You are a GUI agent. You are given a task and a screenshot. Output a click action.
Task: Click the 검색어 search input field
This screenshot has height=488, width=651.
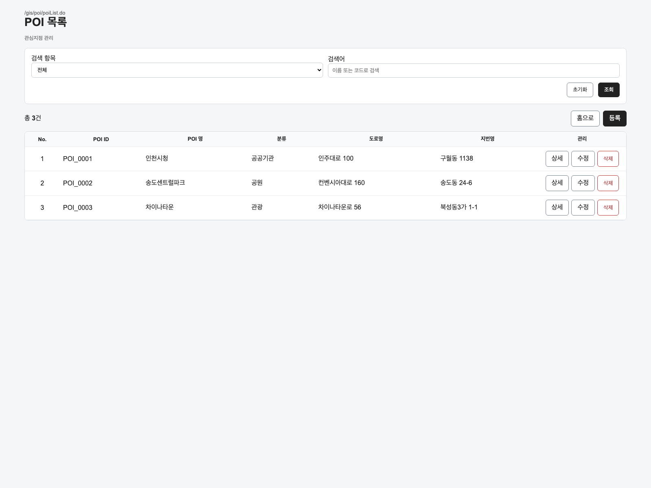click(x=474, y=70)
